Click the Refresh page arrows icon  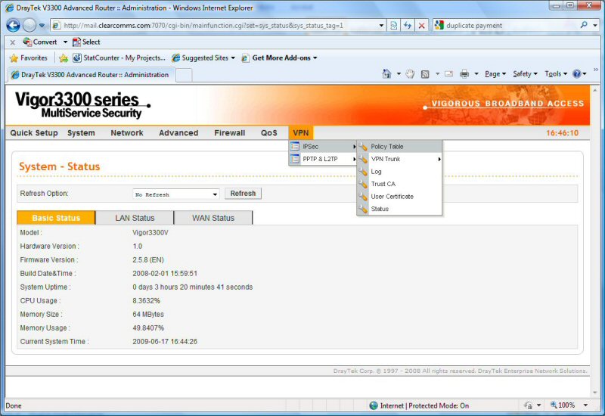[x=408, y=26]
